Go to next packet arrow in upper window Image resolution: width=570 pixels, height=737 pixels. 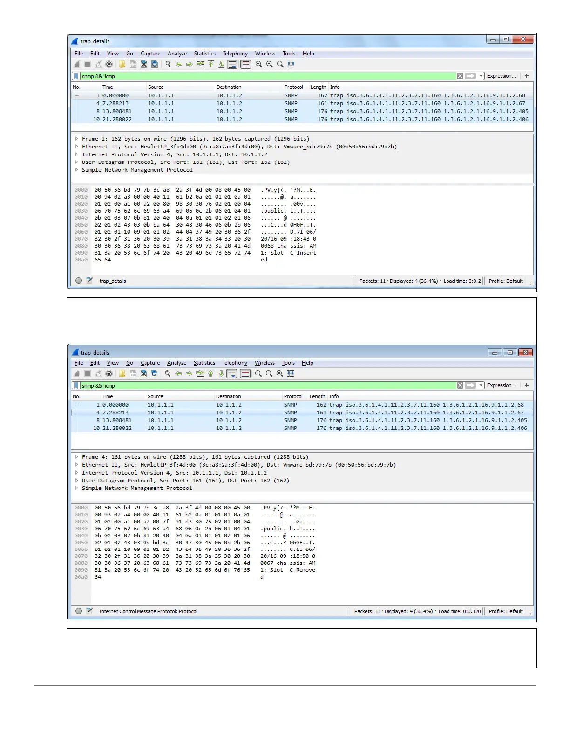pos(190,64)
